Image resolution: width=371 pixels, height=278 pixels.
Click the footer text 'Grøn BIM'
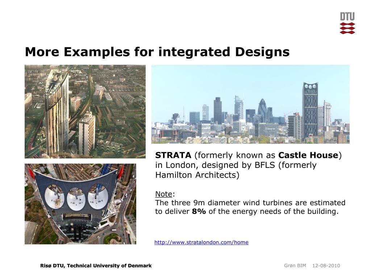coord(295,265)
